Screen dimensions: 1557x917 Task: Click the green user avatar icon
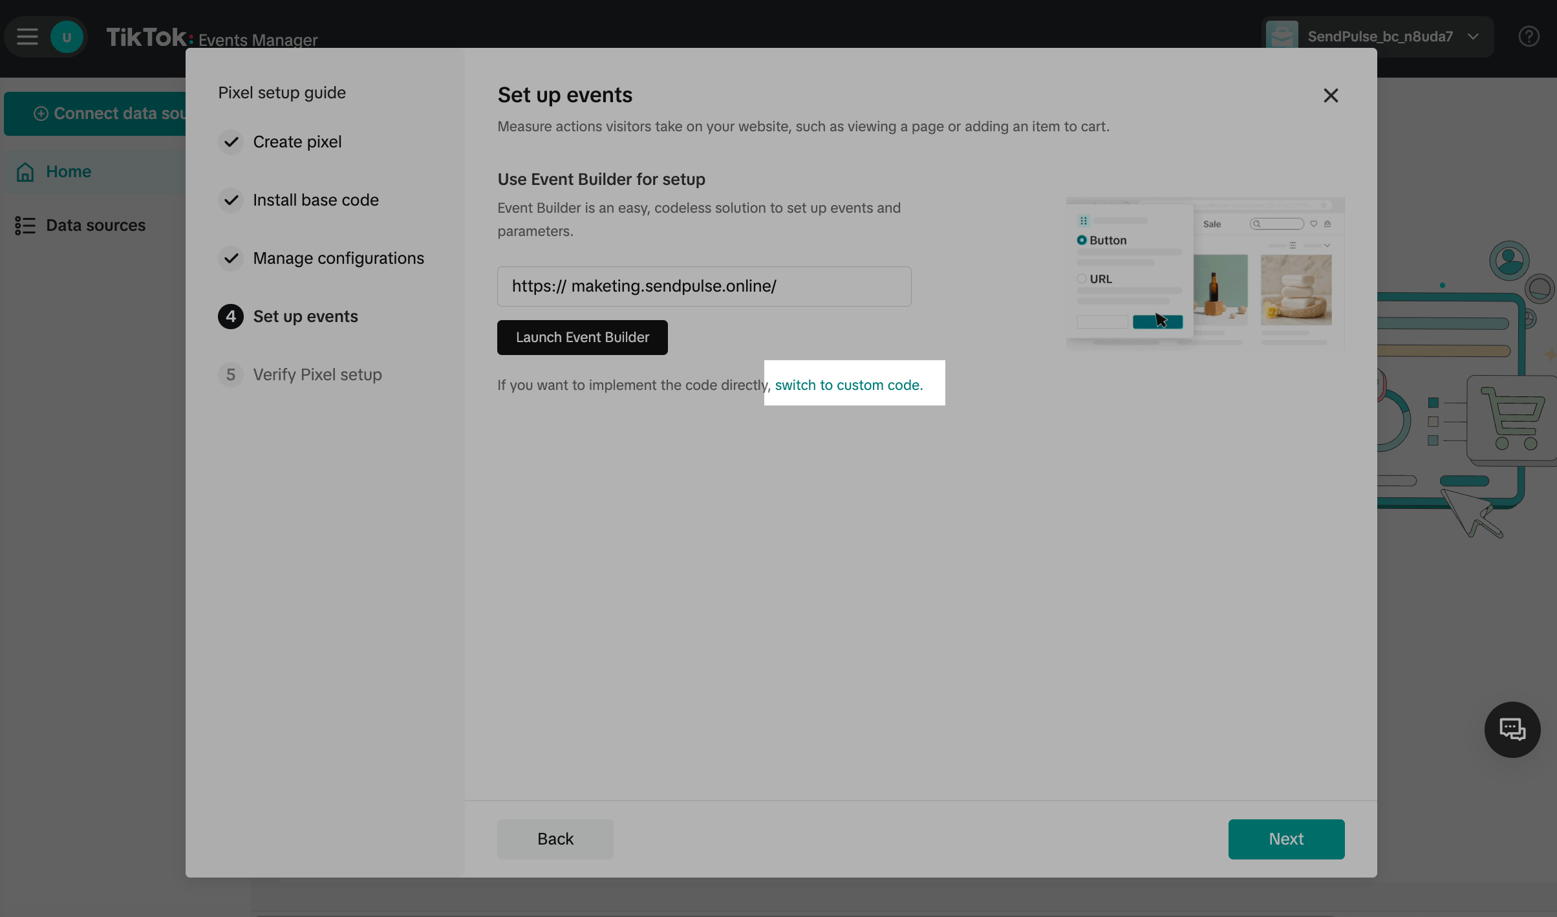(67, 37)
